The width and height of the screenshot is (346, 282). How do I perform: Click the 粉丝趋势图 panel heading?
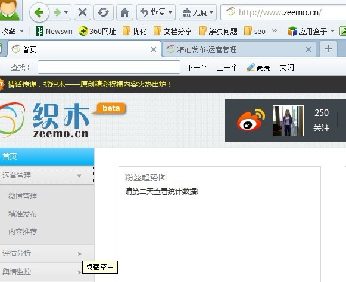146,177
